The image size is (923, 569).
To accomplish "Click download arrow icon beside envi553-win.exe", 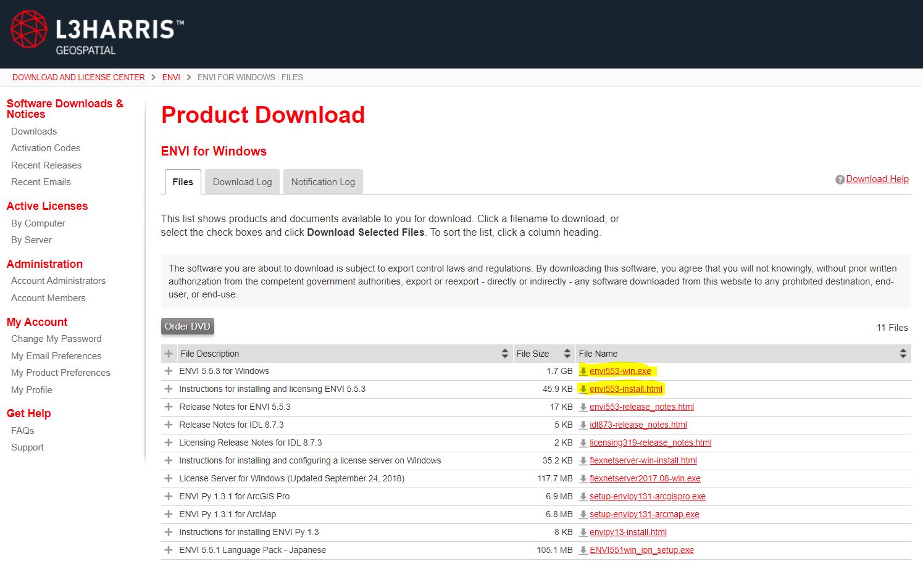I will 583,372.
